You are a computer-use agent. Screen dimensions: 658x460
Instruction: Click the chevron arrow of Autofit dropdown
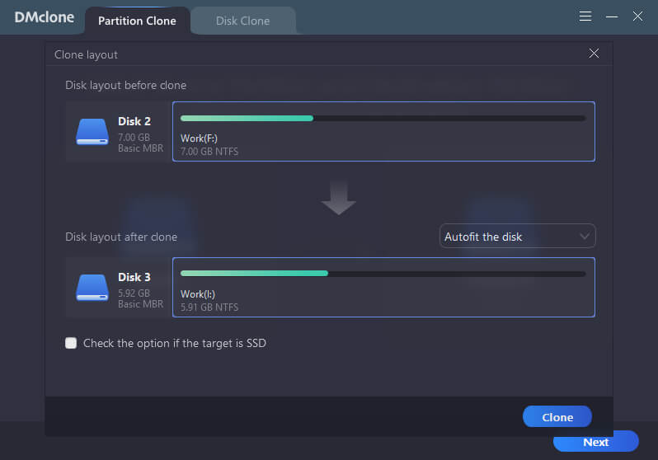(x=585, y=237)
